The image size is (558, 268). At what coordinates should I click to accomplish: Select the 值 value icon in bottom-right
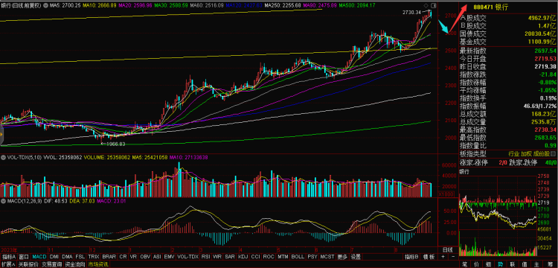click(525, 264)
